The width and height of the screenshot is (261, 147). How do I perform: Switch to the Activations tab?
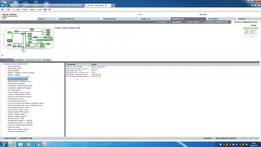click(19, 60)
